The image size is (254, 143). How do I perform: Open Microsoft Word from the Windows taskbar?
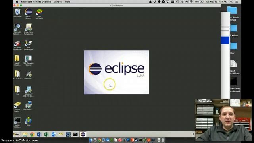tap(39, 134)
